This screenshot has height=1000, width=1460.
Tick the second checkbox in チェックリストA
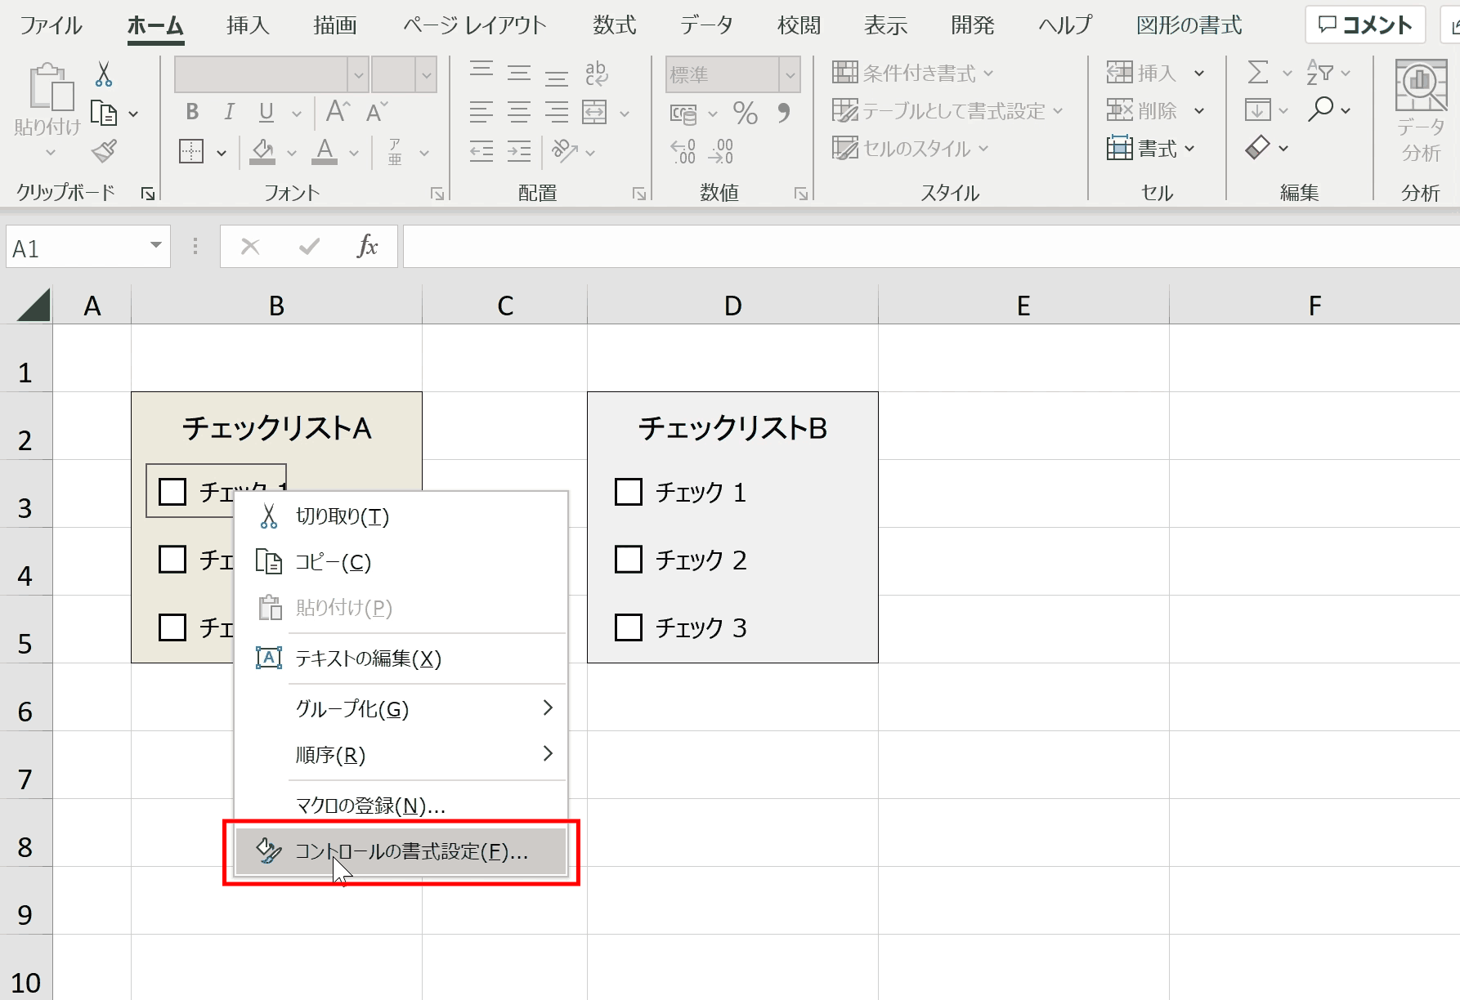coord(172,560)
